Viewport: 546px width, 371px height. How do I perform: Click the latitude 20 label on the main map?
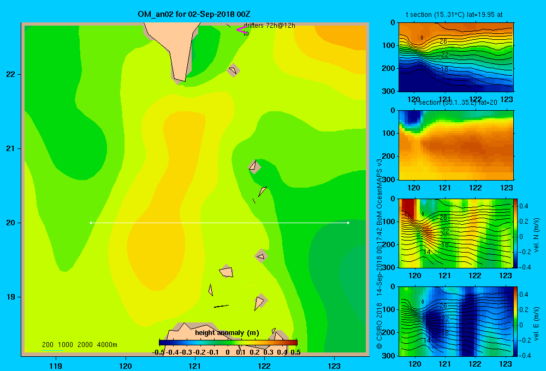coord(11,223)
